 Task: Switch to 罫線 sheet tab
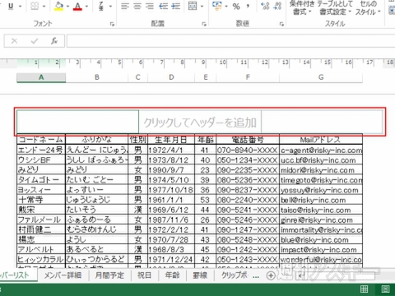[200, 275]
